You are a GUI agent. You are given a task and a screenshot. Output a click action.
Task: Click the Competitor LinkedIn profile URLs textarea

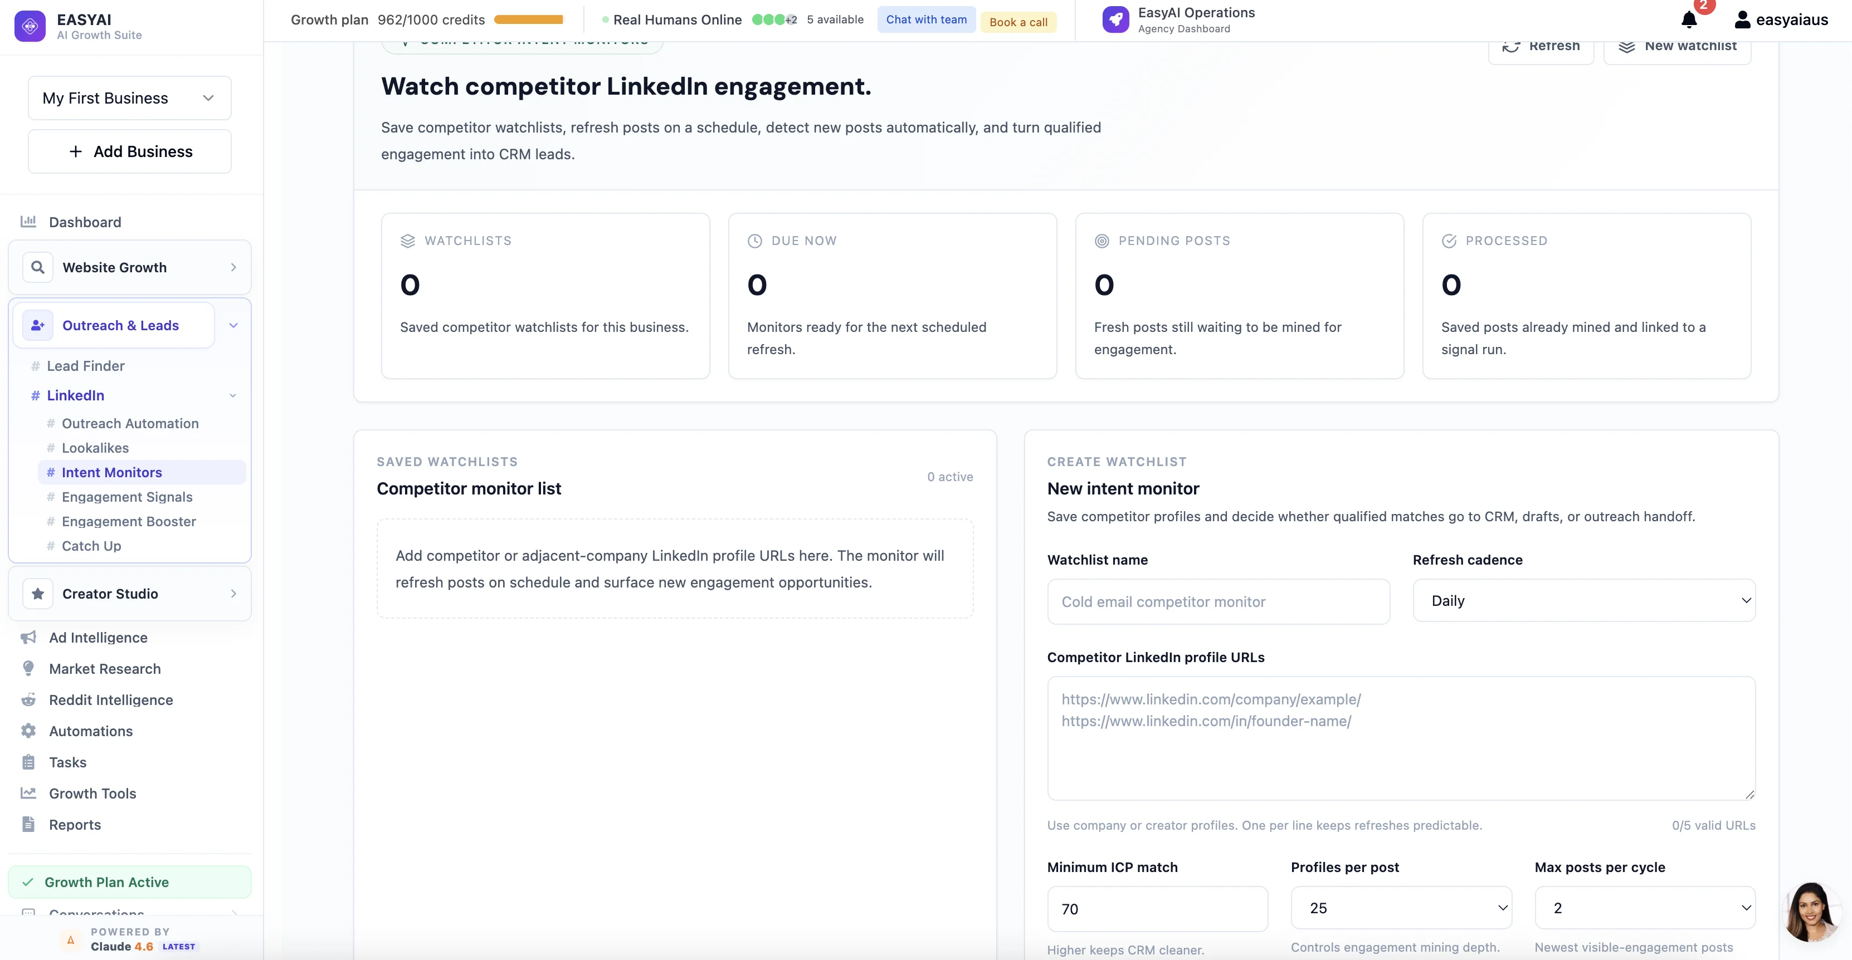(x=1401, y=738)
